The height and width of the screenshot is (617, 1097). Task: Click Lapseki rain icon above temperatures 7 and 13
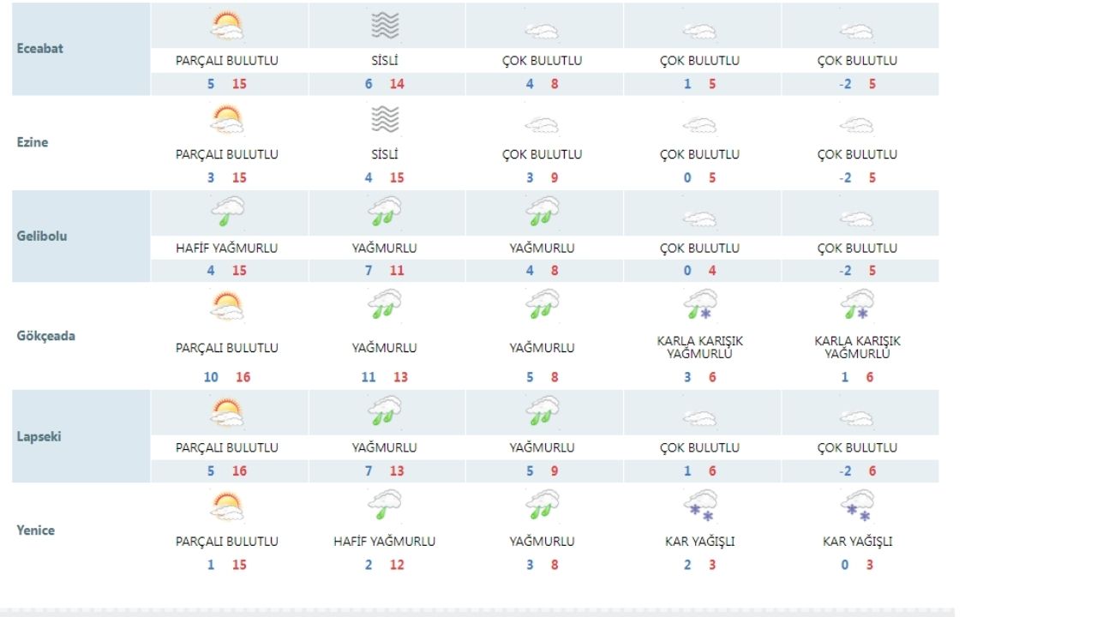pos(385,411)
